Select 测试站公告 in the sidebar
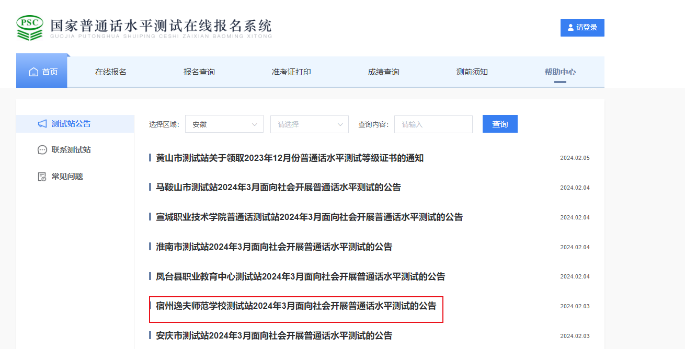This screenshot has width=685, height=349. click(75, 124)
